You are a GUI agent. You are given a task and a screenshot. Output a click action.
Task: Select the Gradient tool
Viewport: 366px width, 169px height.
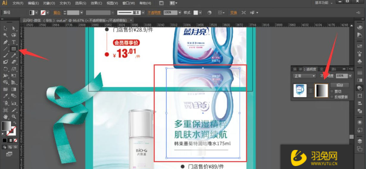(x=14, y=89)
